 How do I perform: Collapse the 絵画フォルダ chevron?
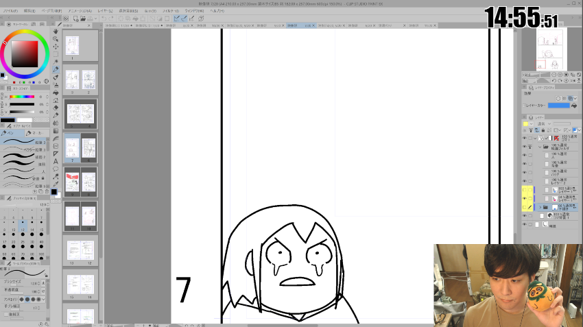(540, 147)
